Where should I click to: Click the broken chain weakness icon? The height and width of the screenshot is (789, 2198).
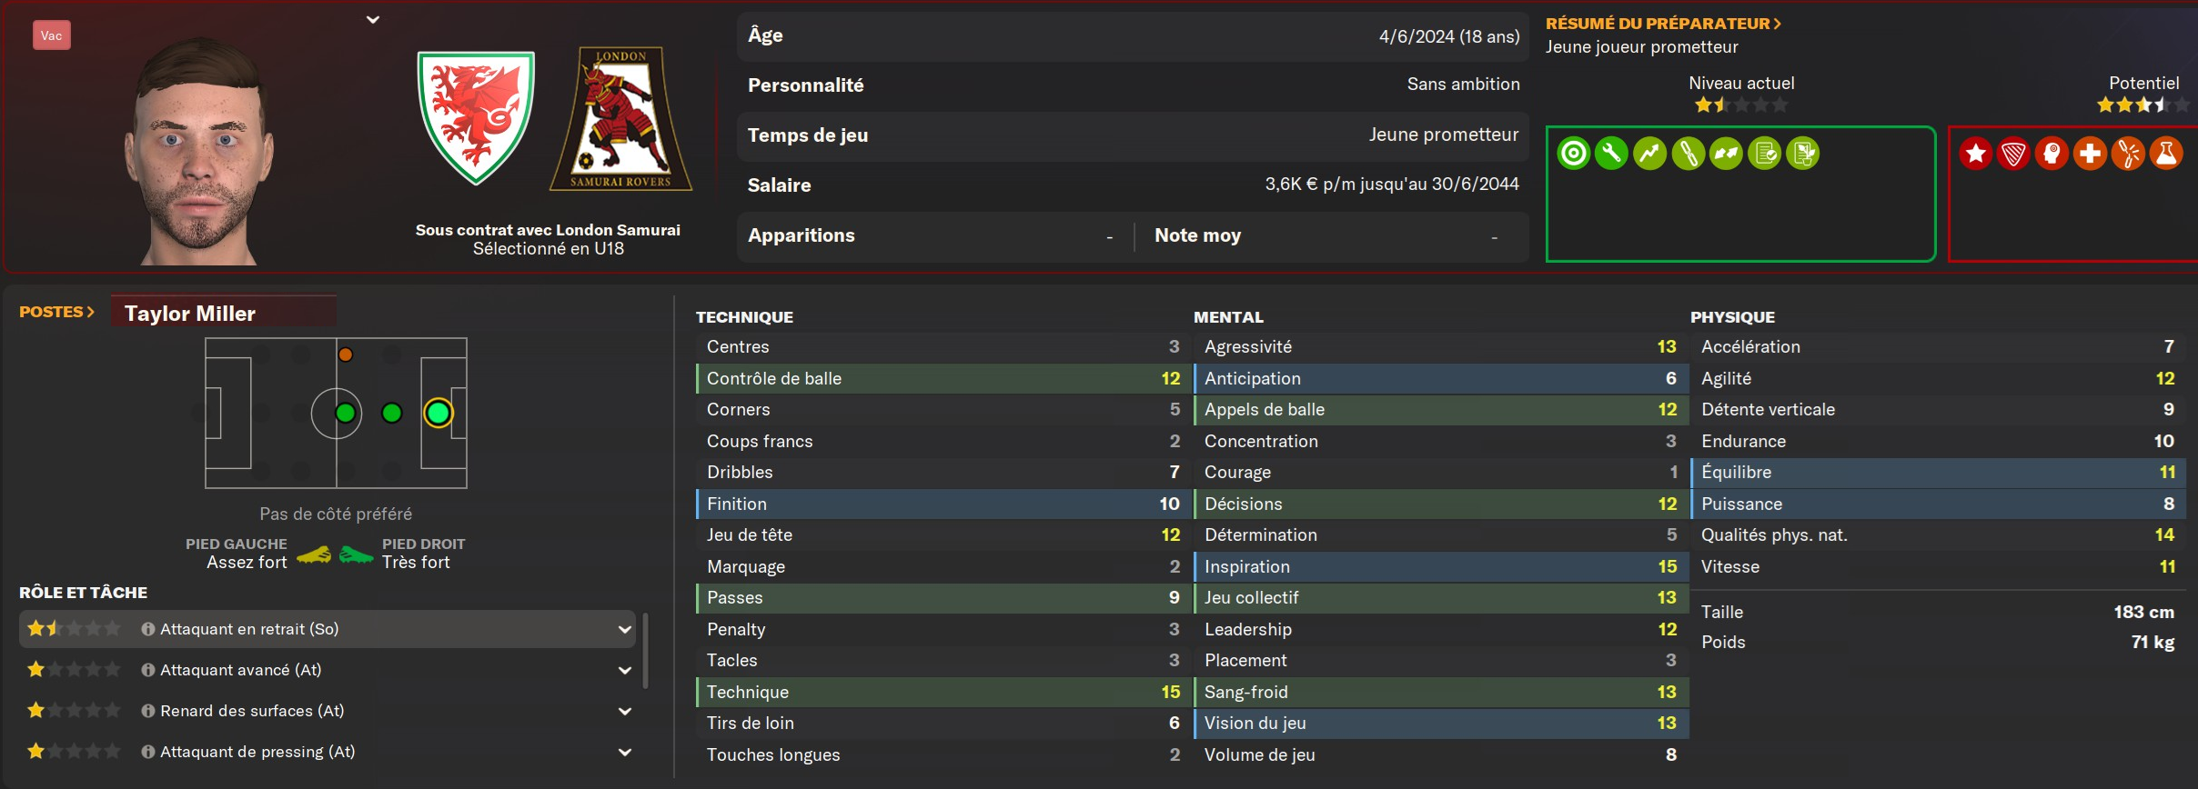tap(2128, 154)
